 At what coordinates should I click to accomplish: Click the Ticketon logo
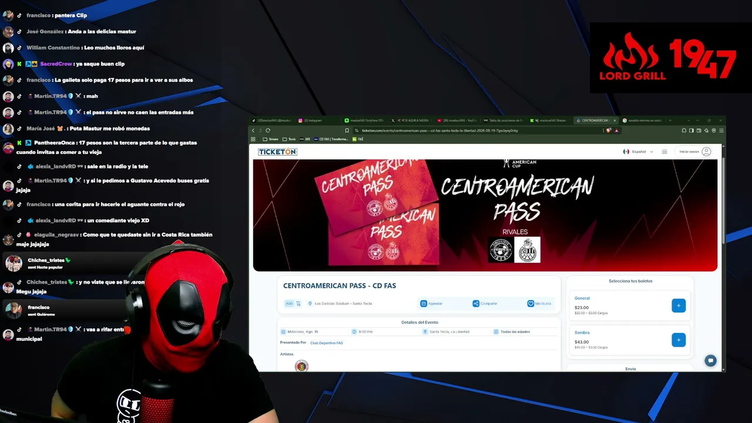click(277, 152)
